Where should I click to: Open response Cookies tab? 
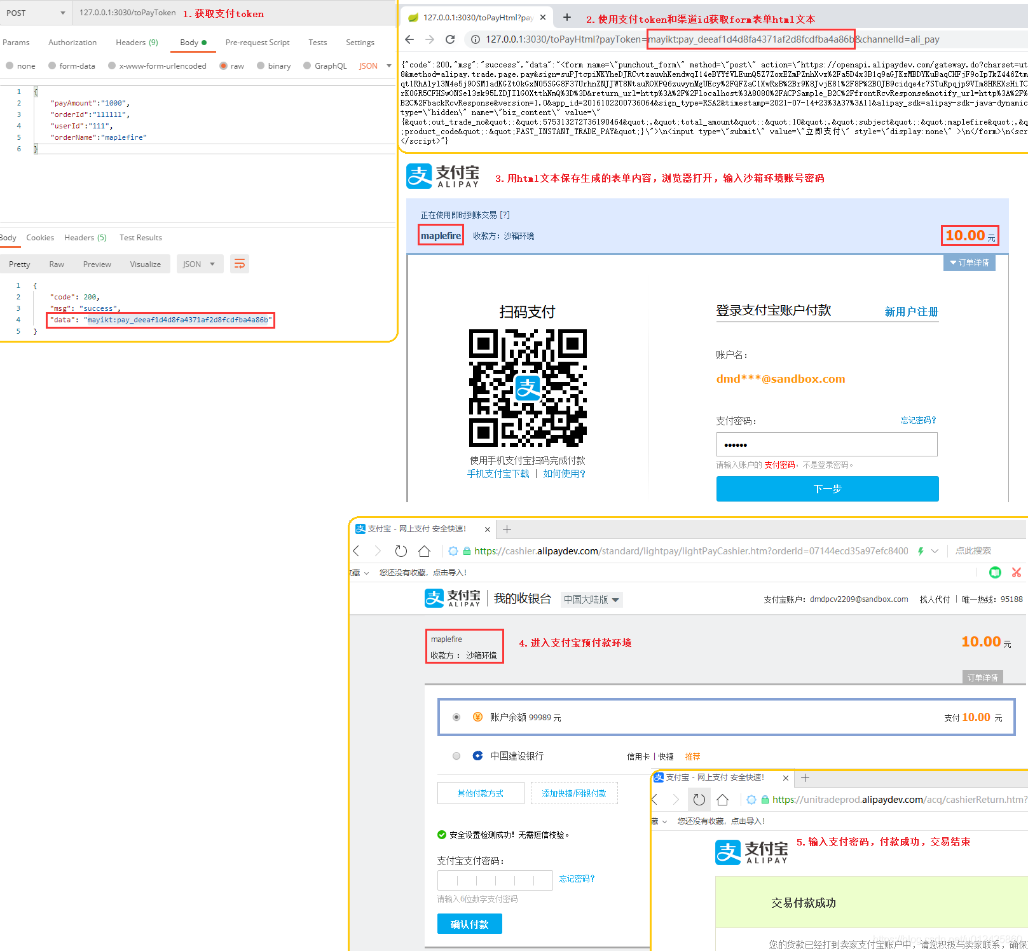(40, 238)
